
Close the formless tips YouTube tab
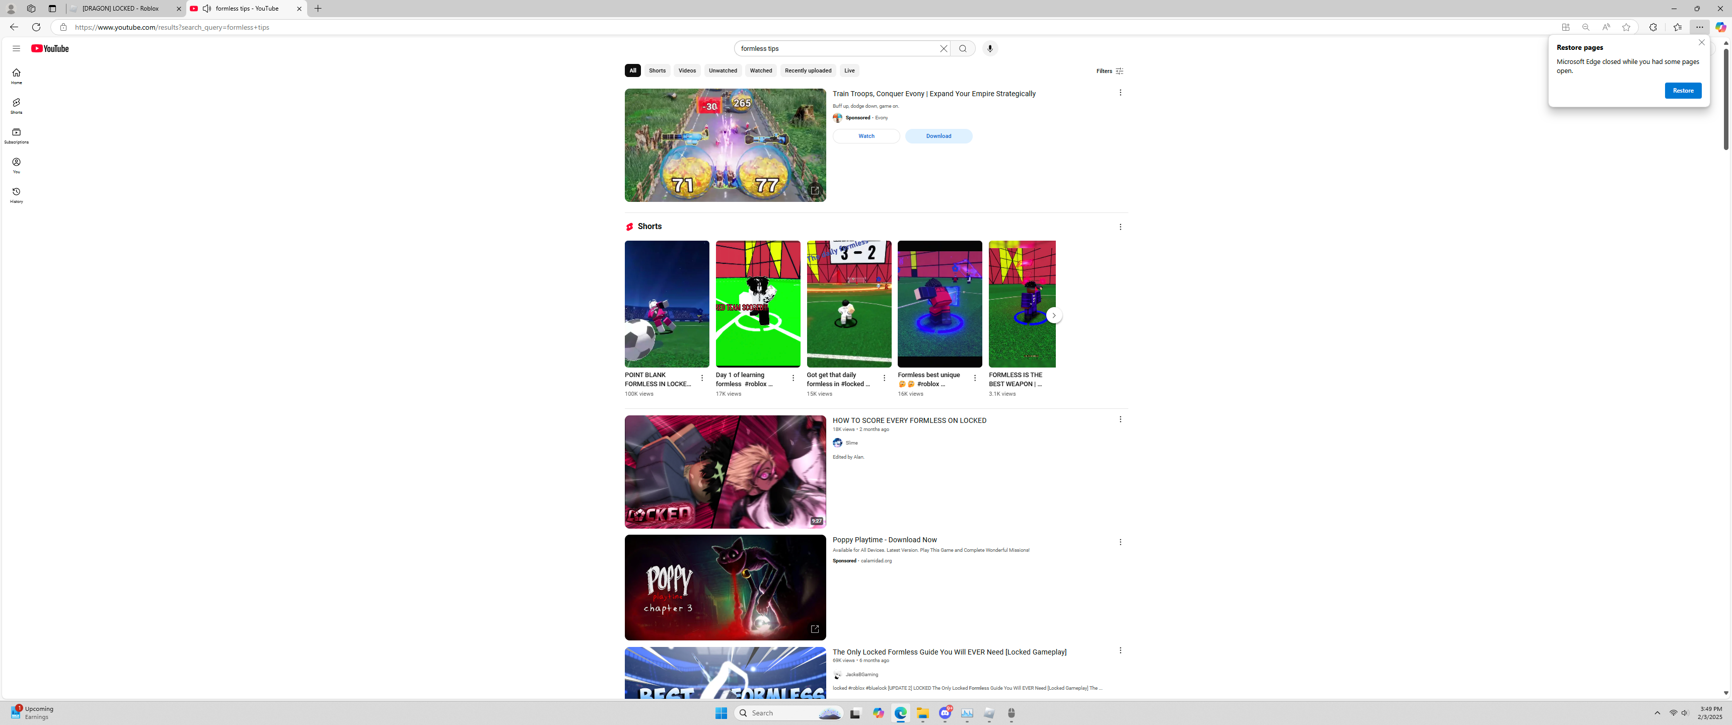click(299, 9)
